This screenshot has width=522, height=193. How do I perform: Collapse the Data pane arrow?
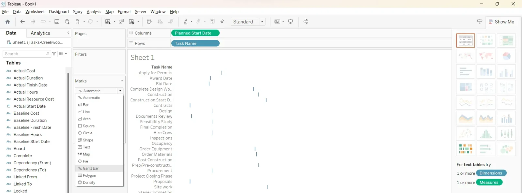tap(68, 33)
